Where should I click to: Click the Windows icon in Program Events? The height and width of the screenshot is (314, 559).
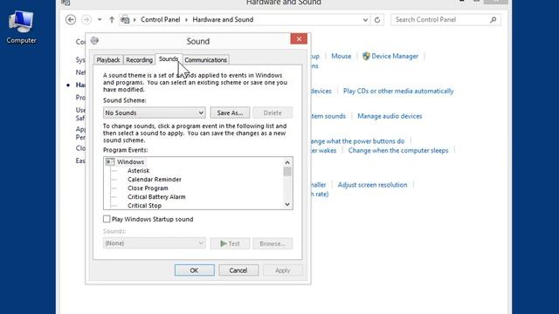[x=110, y=161]
